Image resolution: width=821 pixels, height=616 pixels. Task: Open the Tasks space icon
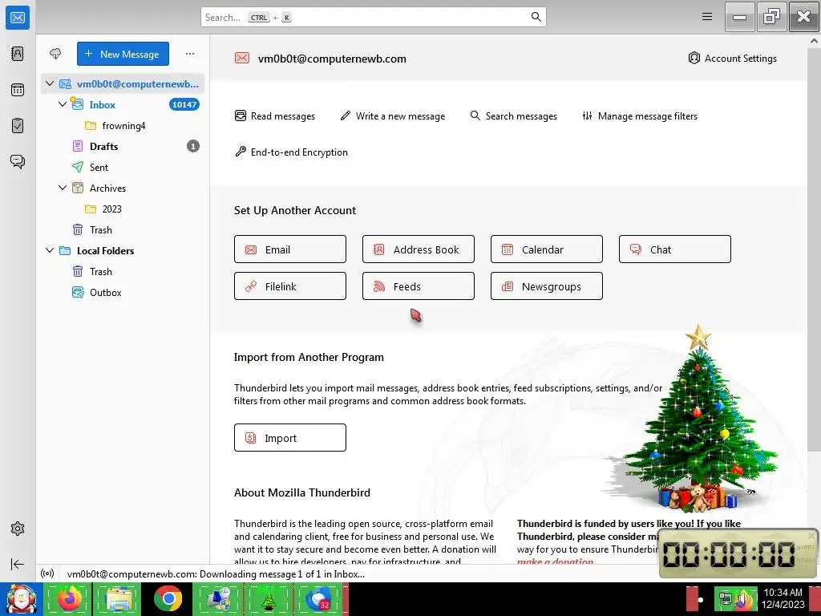click(x=18, y=126)
